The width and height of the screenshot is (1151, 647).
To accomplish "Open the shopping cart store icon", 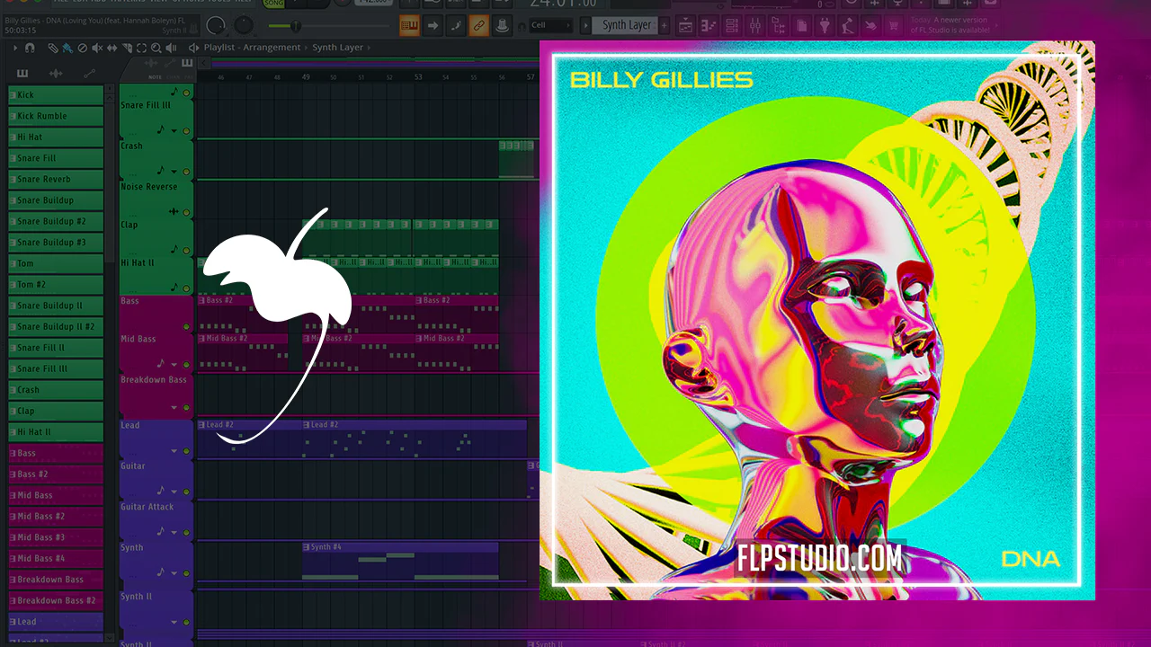I will click(x=893, y=25).
